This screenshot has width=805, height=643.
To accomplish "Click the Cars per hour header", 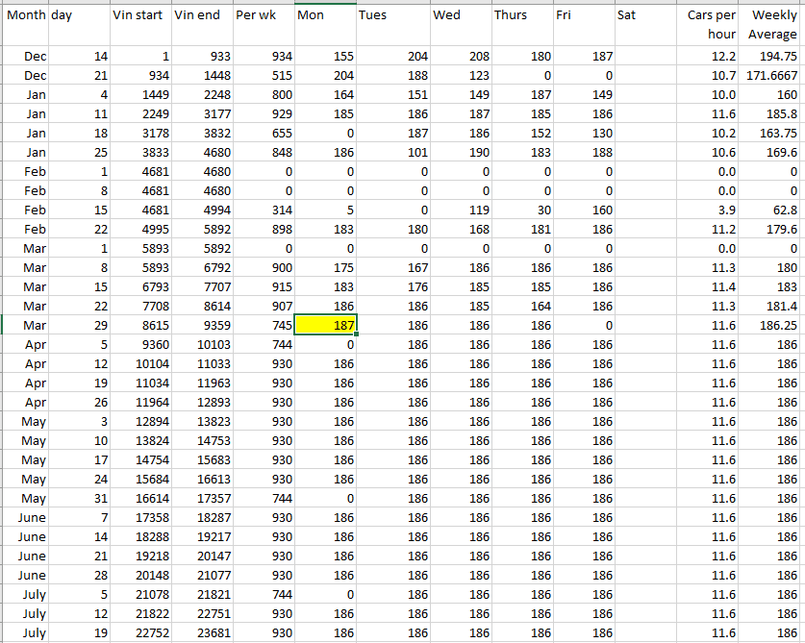I will tap(711, 25).
